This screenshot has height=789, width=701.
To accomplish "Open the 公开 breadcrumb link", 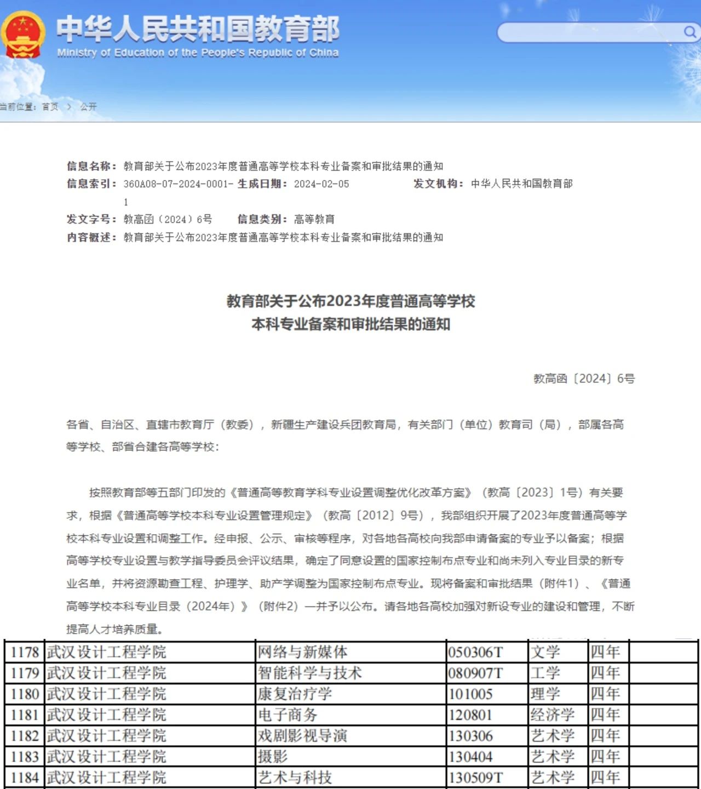I will [x=88, y=107].
